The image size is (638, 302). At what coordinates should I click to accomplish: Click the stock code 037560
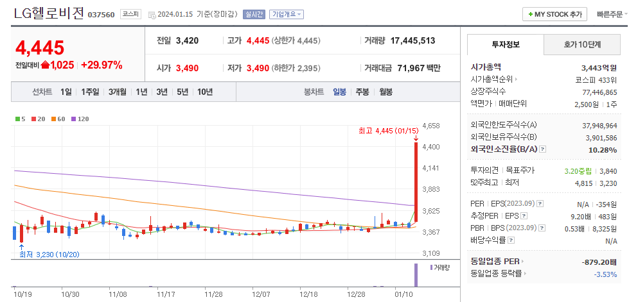[x=102, y=15]
